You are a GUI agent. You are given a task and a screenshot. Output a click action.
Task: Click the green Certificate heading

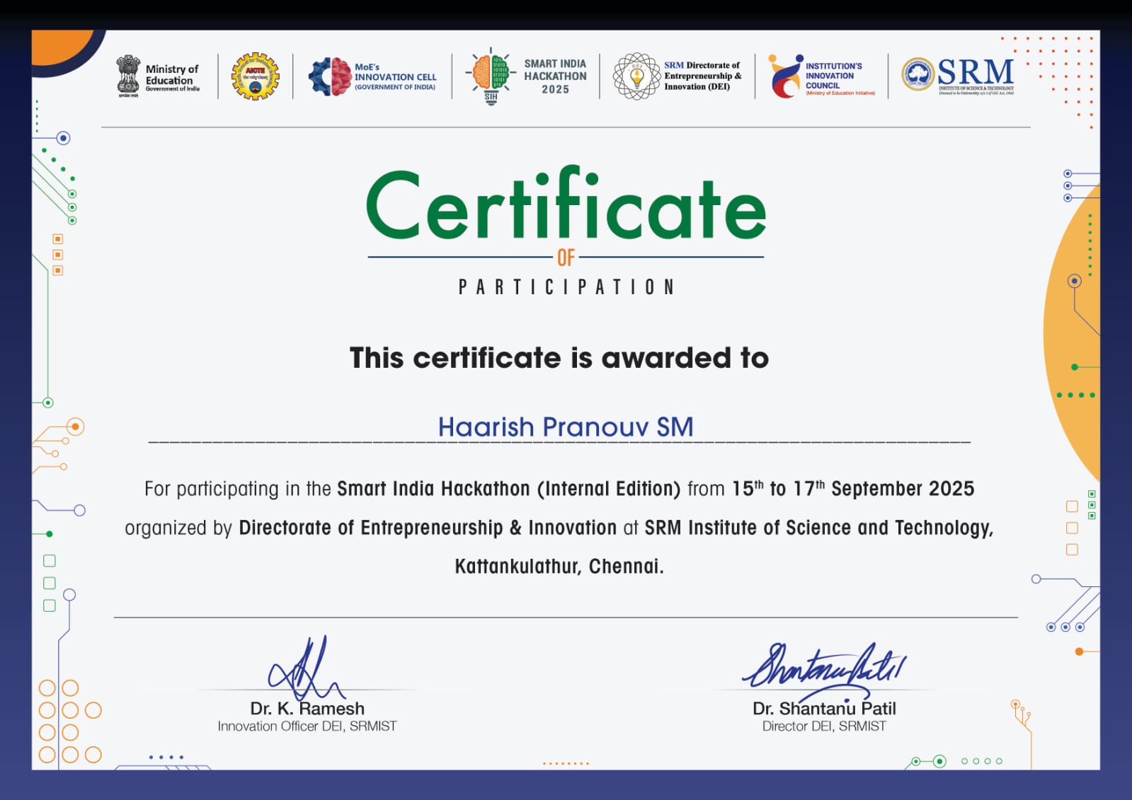[566, 206]
